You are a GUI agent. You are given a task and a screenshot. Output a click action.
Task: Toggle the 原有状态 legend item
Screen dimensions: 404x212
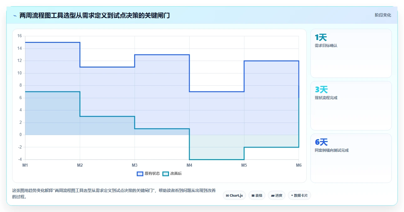pyautogui.click(x=148, y=174)
